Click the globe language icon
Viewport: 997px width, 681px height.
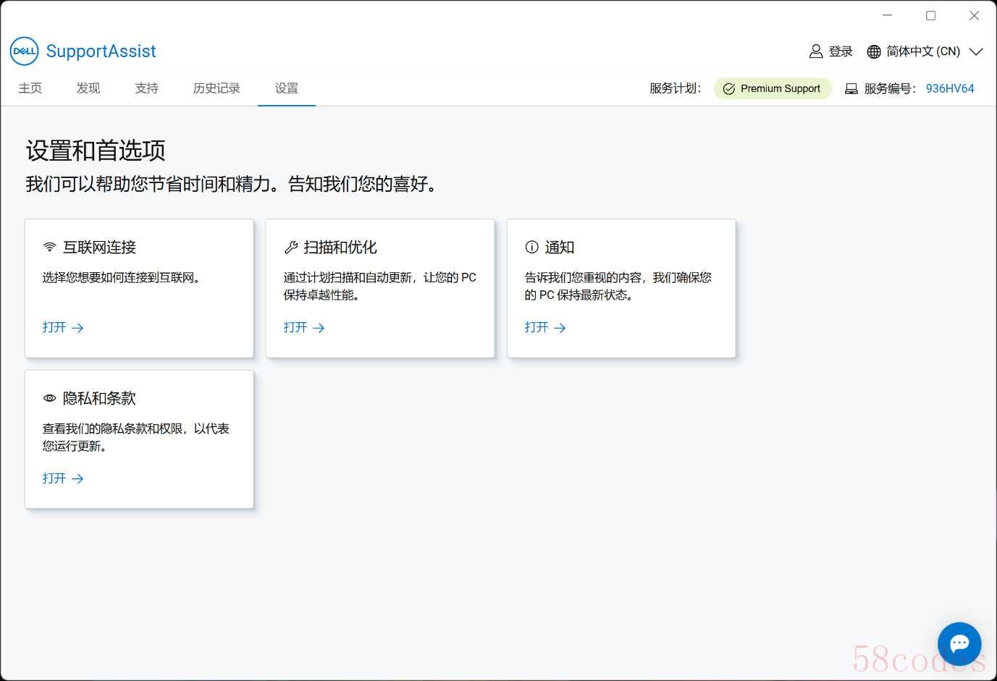[x=874, y=51]
